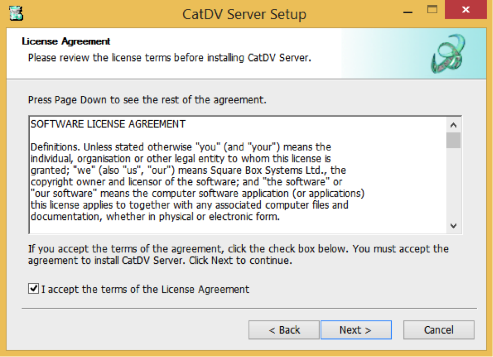Click the SOFTWARE LICENSE AGREEMENT heading in the text box
The image size is (493, 357).
pos(108,124)
